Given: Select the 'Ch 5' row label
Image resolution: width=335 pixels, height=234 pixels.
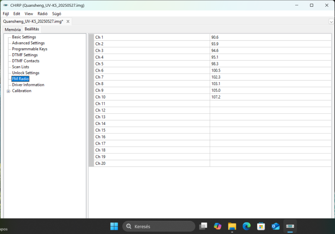Looking at the screenshot, I should pyautogui.click(x=99, y=64).
